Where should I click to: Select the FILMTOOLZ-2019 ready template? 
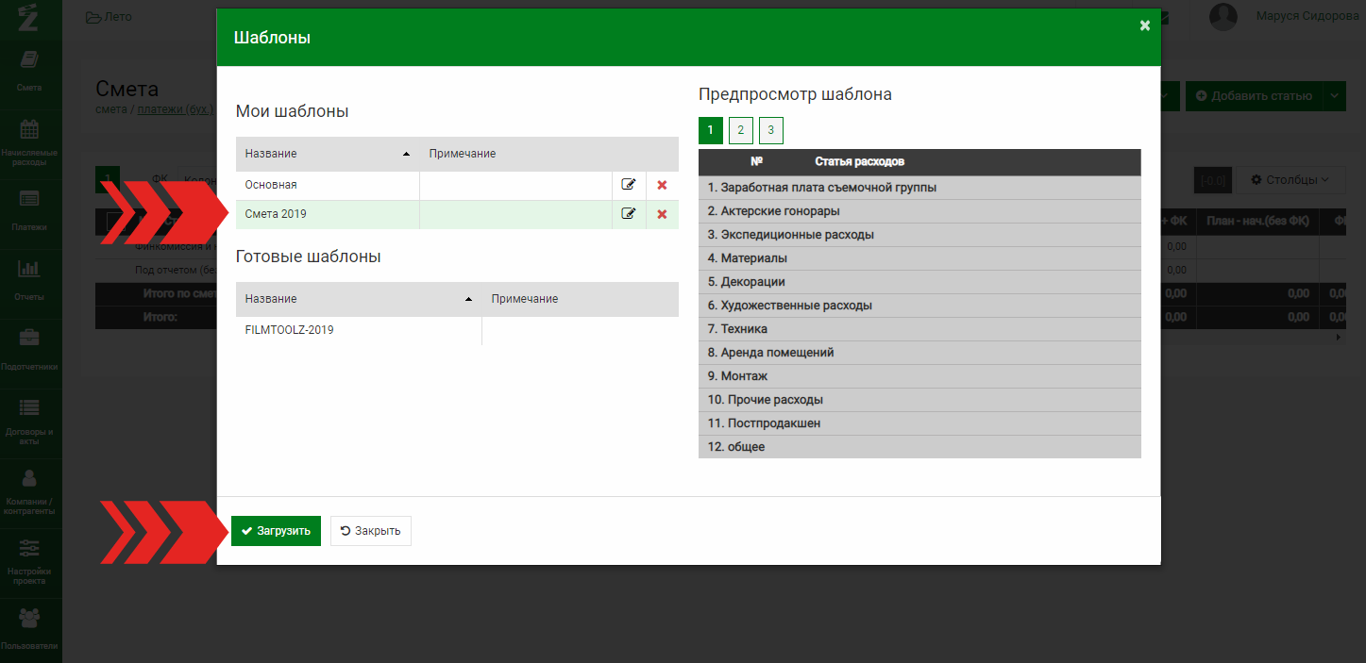coord(289,330)
